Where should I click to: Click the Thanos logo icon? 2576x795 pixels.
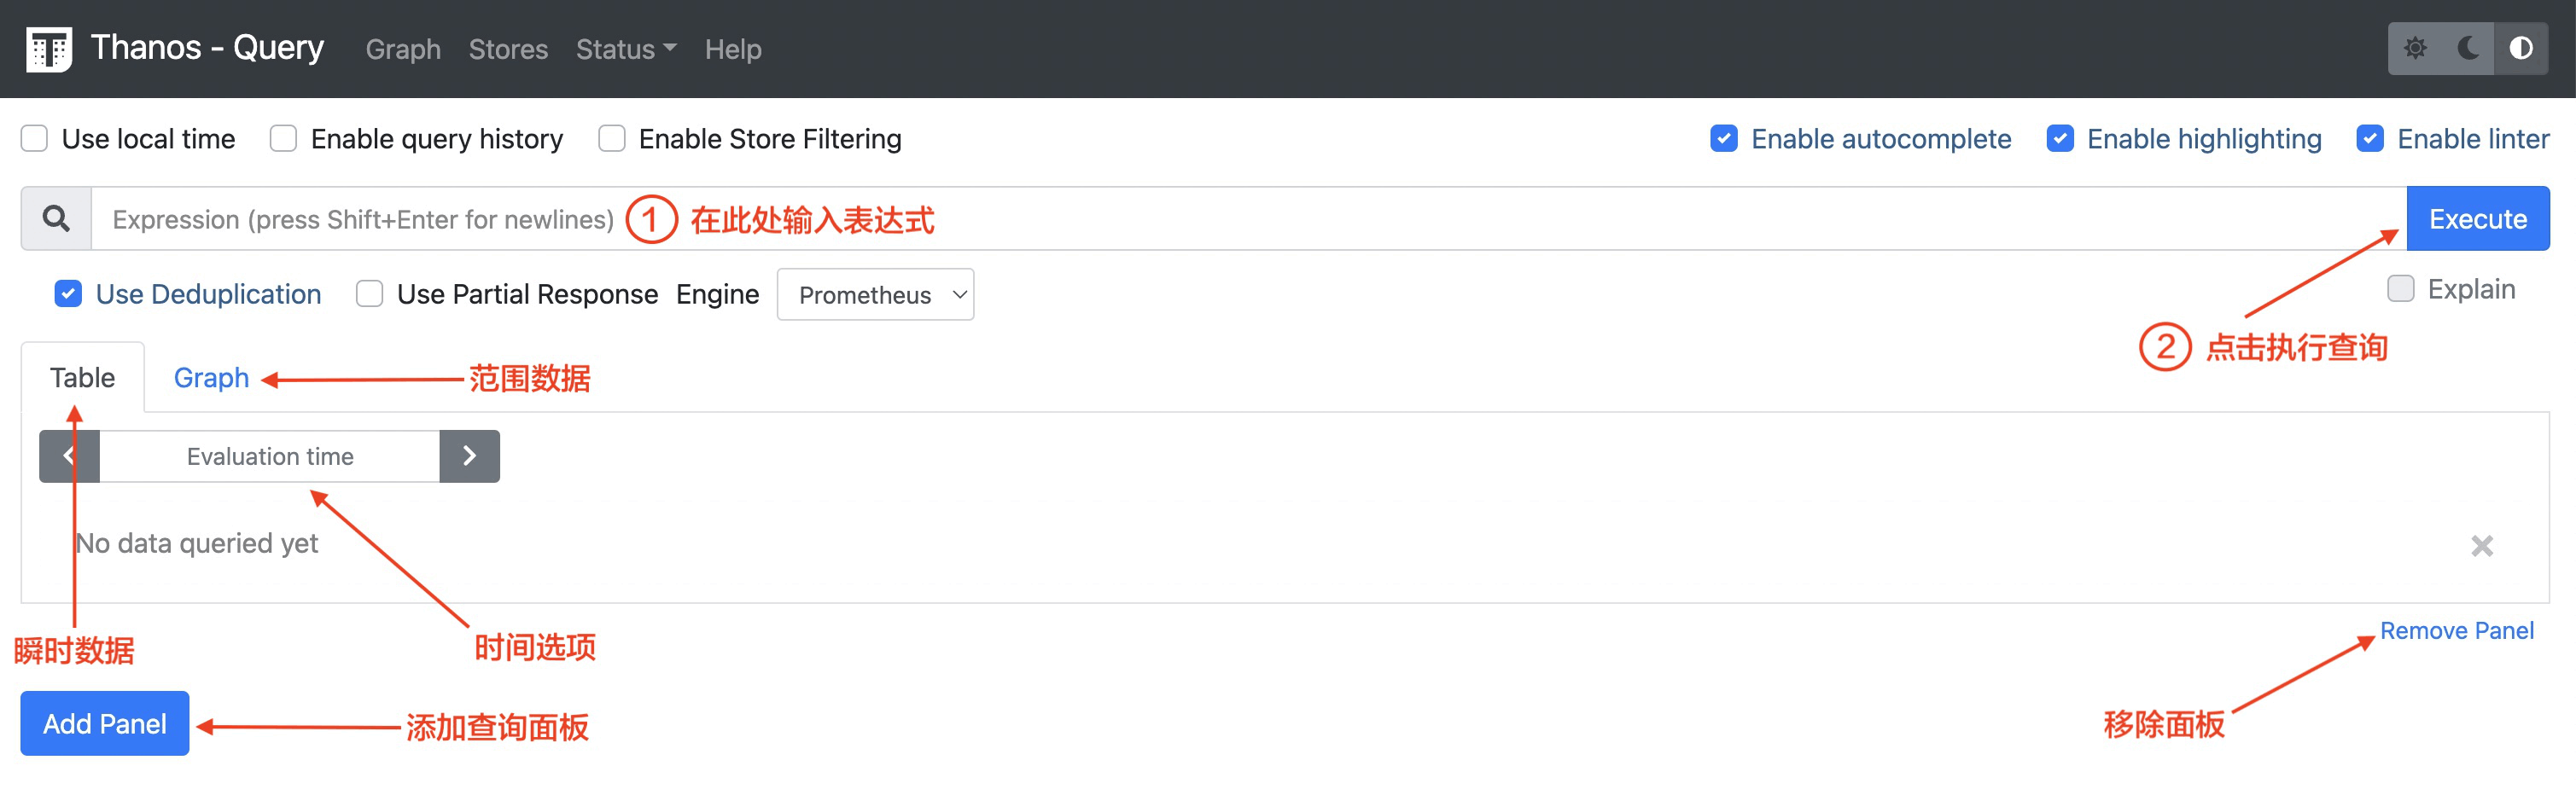click(x=48, y=49)
